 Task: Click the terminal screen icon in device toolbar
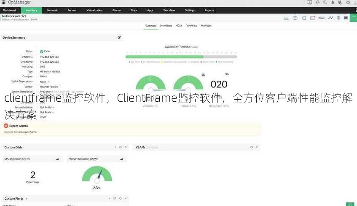[x=346, y=18]
